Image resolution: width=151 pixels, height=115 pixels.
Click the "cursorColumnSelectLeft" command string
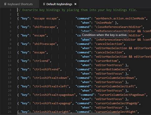(115, 87)
